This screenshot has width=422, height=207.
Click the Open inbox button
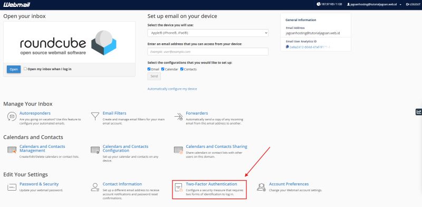tap(14, 69)
